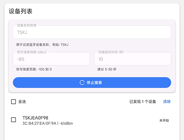This screenshot has width=184, height=140.
Task: Click the floating label 信号强度阈值 (dBm)
Action: tap(31, 52)
